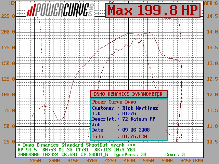Image resolution: width=219 pixels, height=164 pixels.
Task: Click the AFR:G axis label at top right
Action: tap(211, 3)
